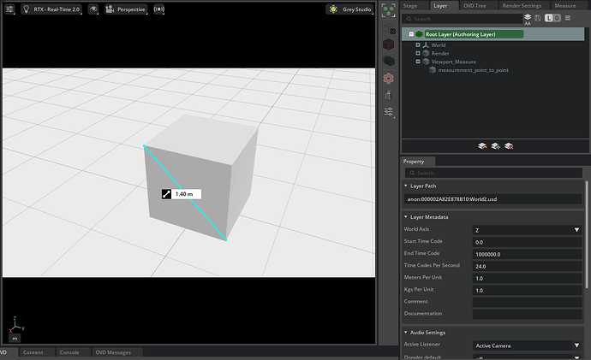Screen dimensions: 591x360
Task: Toggle the L/G layer mode switch
Action: (x=553, y=18)
